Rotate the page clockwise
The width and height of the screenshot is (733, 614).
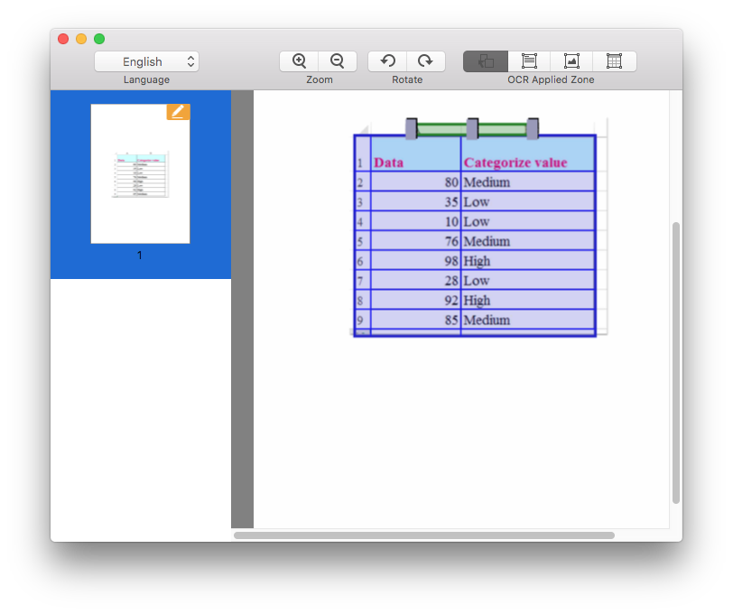click(425, 61)
